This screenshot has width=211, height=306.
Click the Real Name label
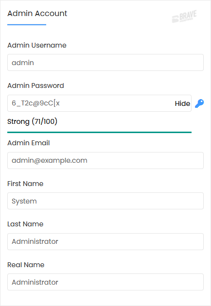(26, 265)
